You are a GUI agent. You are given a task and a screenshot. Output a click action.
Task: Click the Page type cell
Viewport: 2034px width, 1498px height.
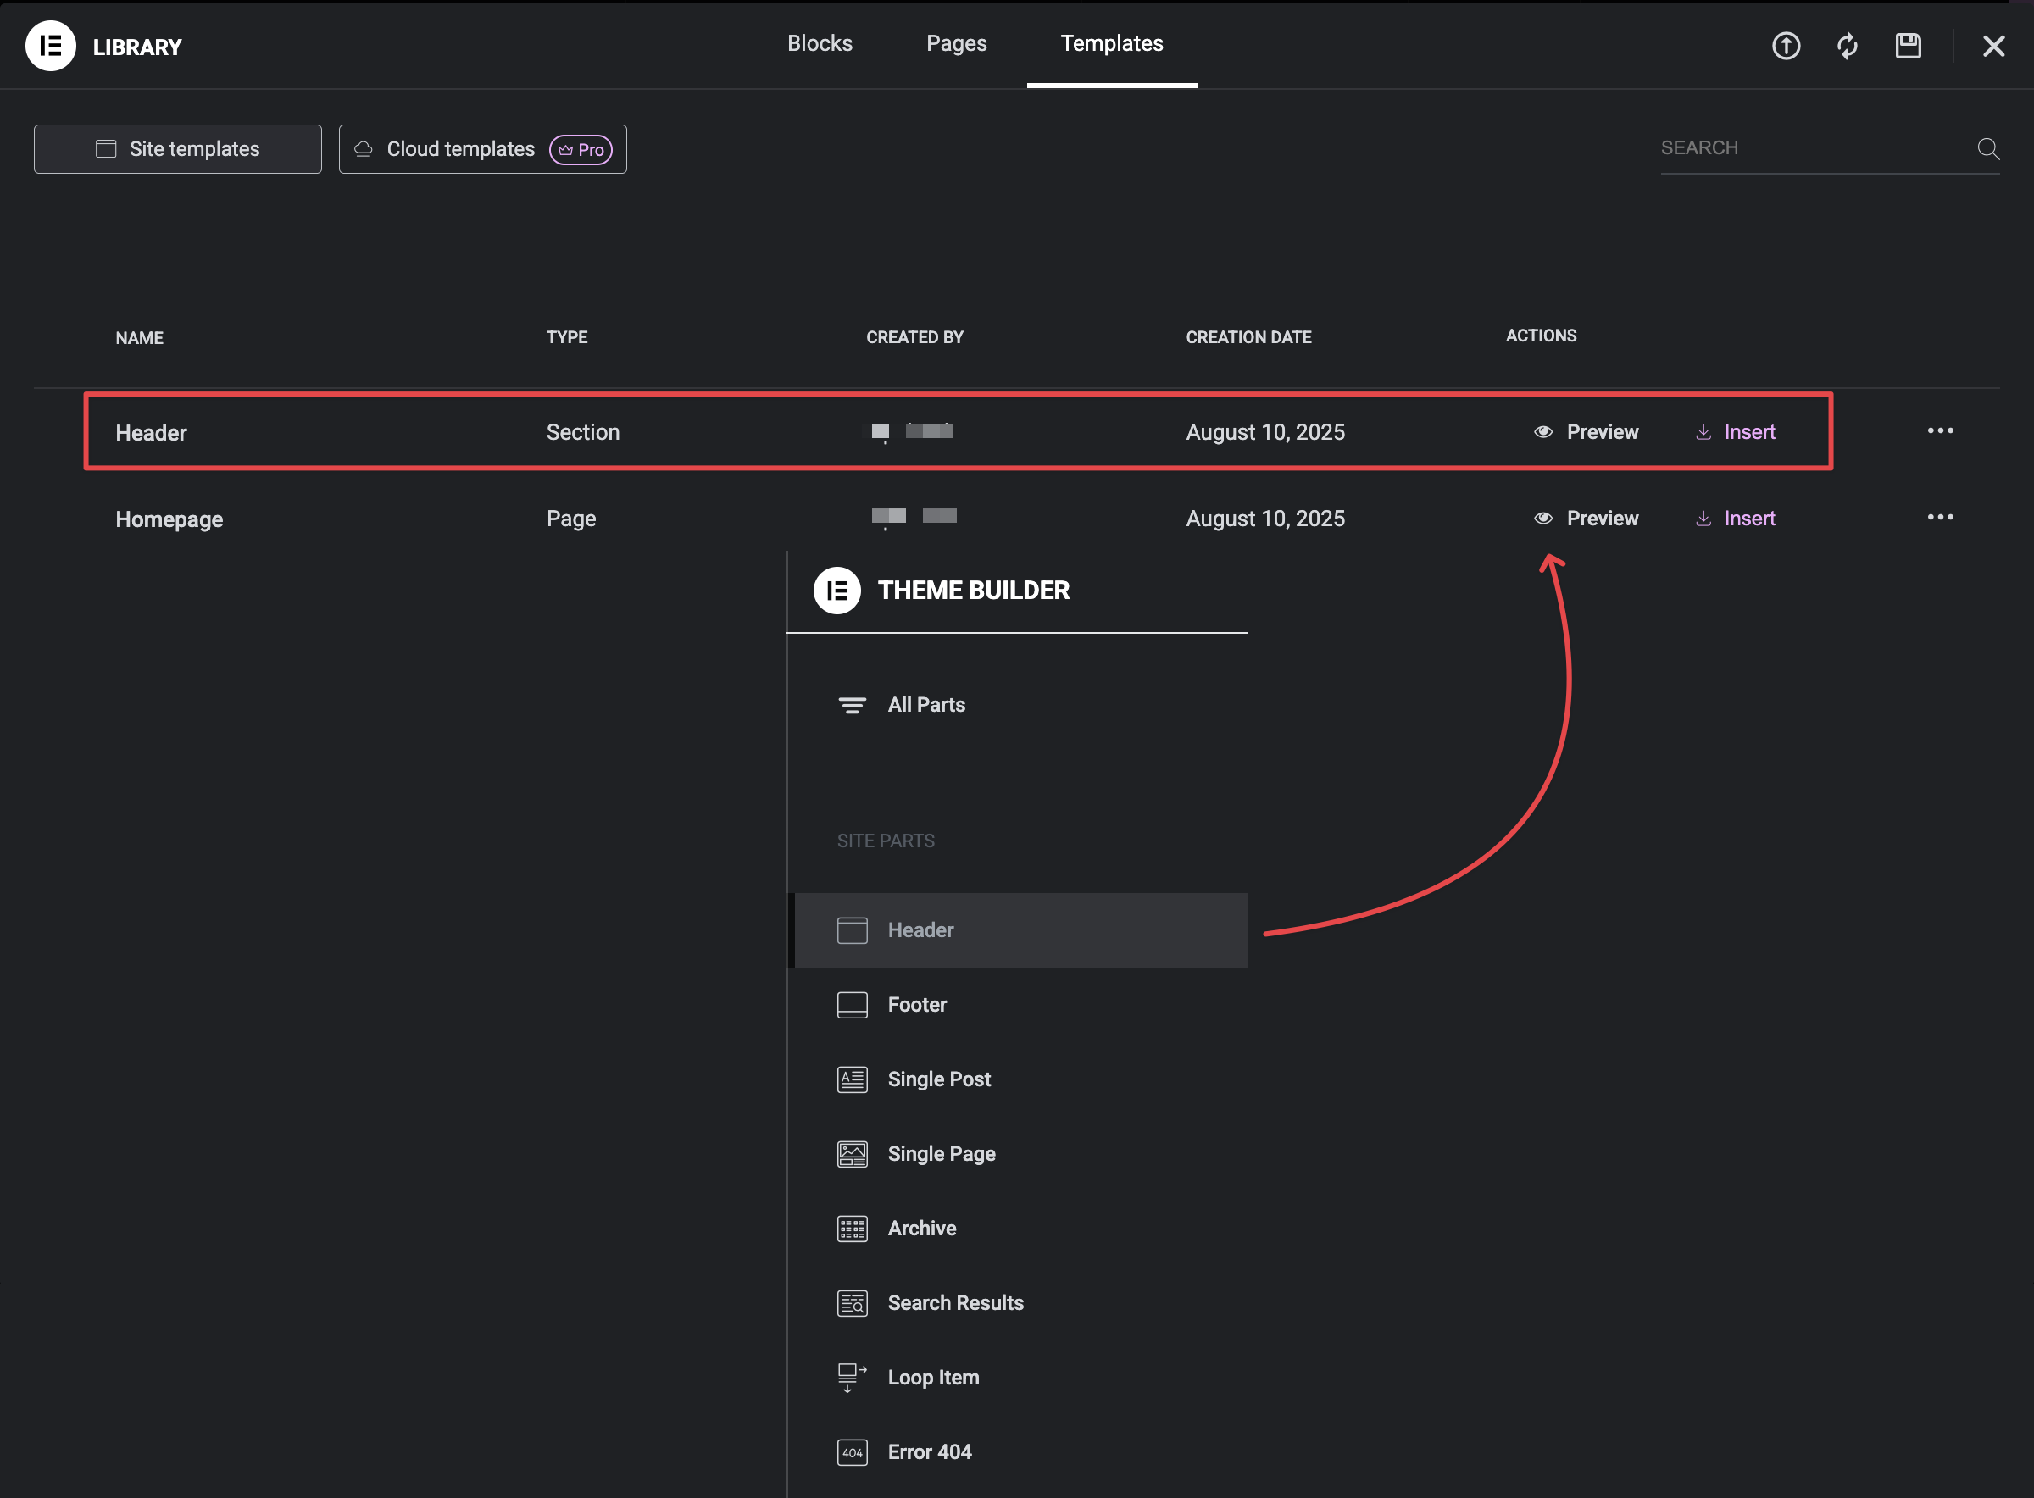pyautogui.click(x=570, y=518)
